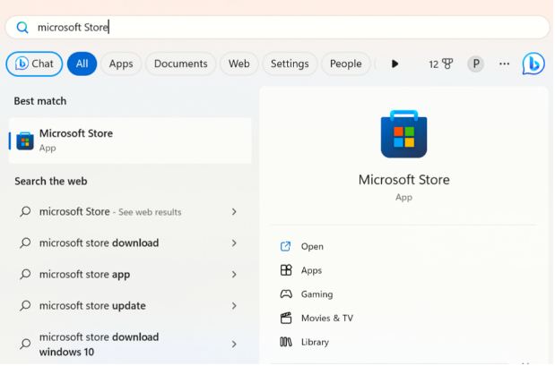The image size is (555, 366).
Task: Click the search magnifier icon in search box
Action: [x=22, y=27]
